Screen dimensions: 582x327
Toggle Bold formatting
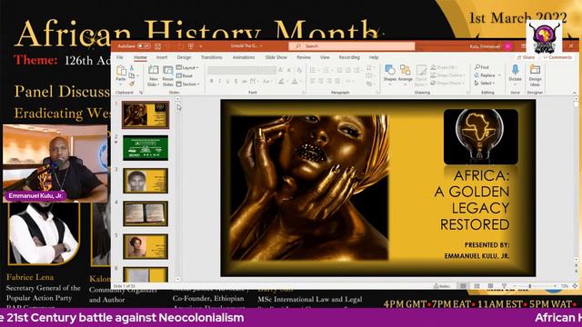[212, 81]
